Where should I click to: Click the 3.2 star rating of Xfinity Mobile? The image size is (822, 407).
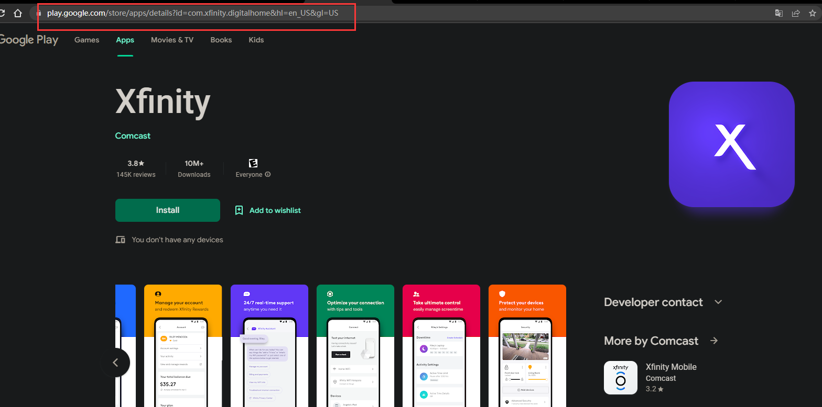click(655, 389)
